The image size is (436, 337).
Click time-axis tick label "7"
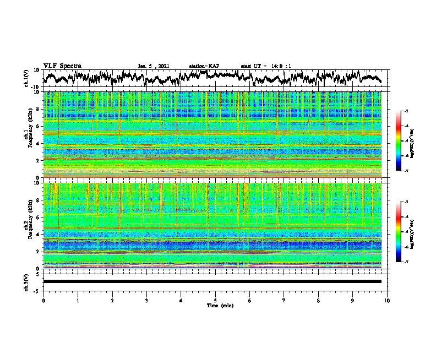pyautogui.click(x=284, y=301)
